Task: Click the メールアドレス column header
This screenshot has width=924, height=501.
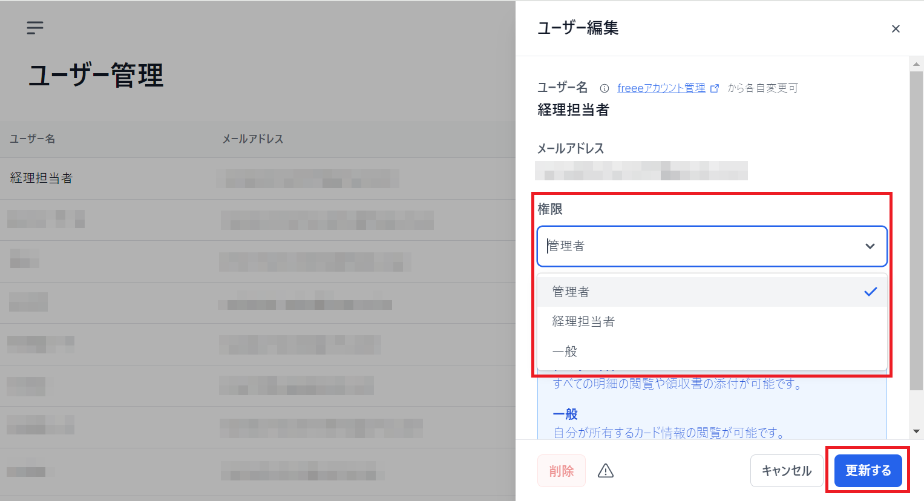Action: point(253,139)
